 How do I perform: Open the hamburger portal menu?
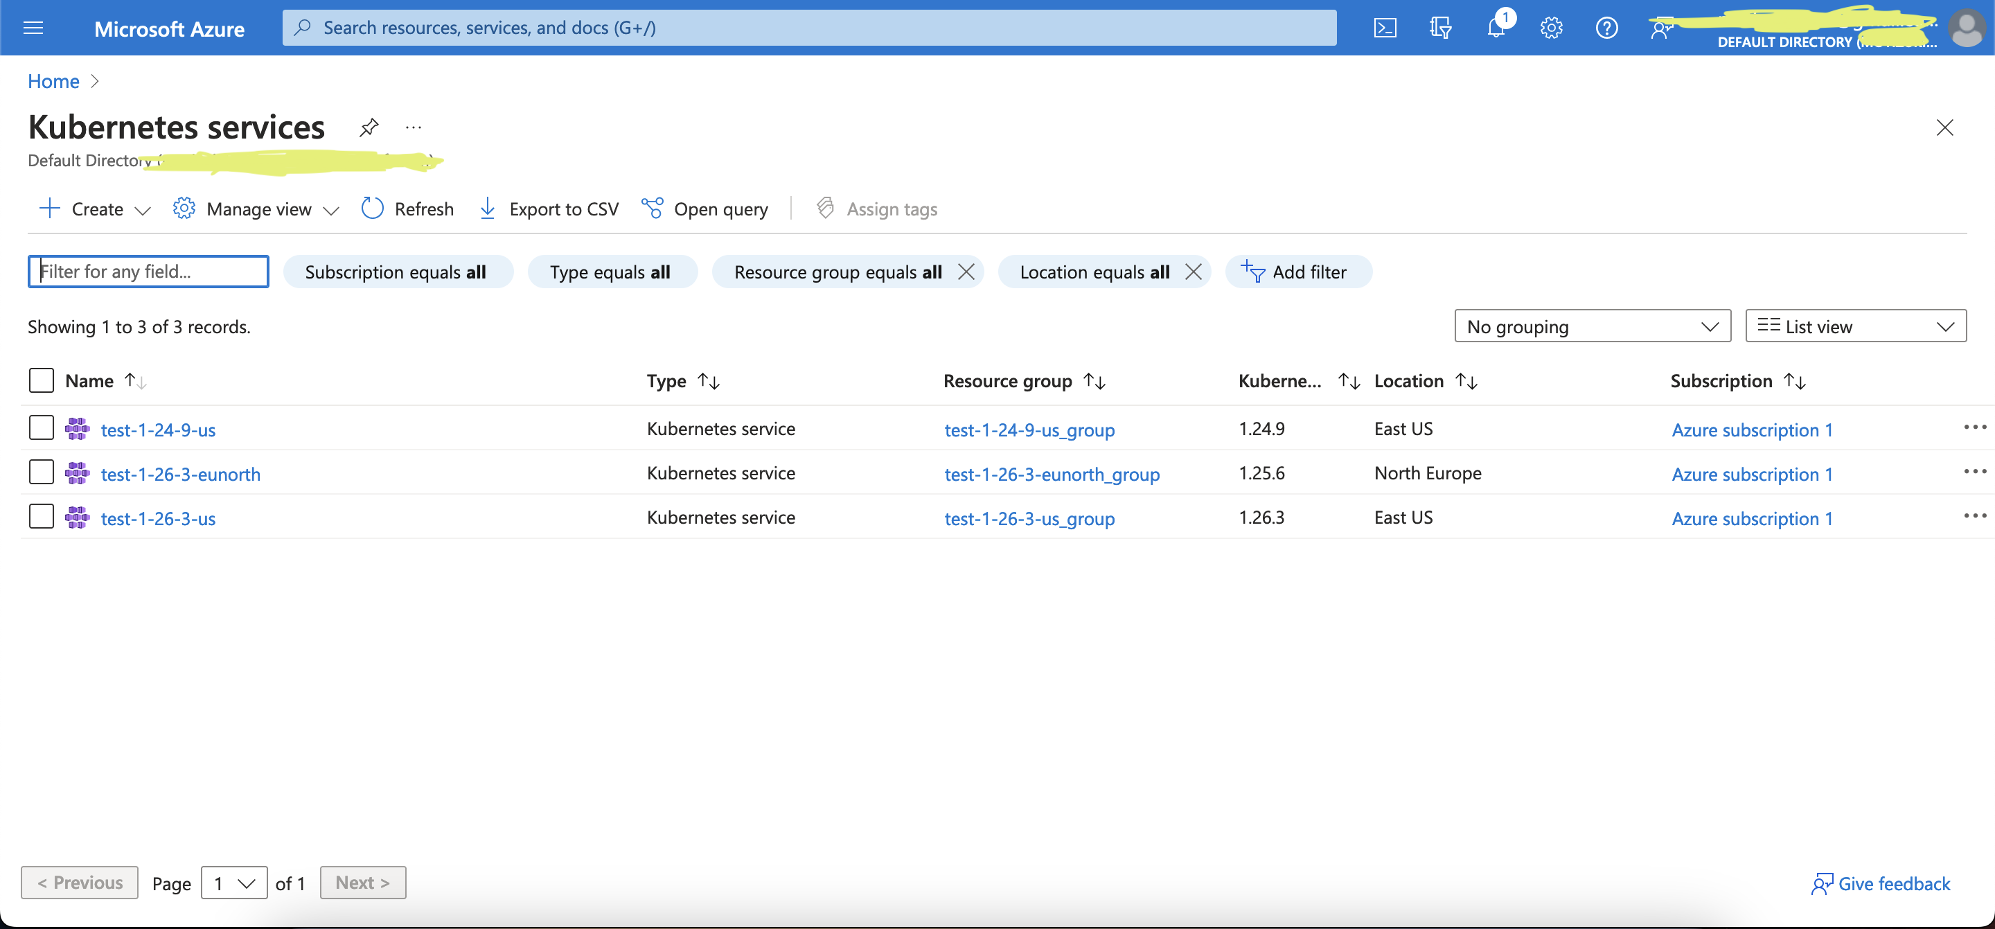point(33,28)
